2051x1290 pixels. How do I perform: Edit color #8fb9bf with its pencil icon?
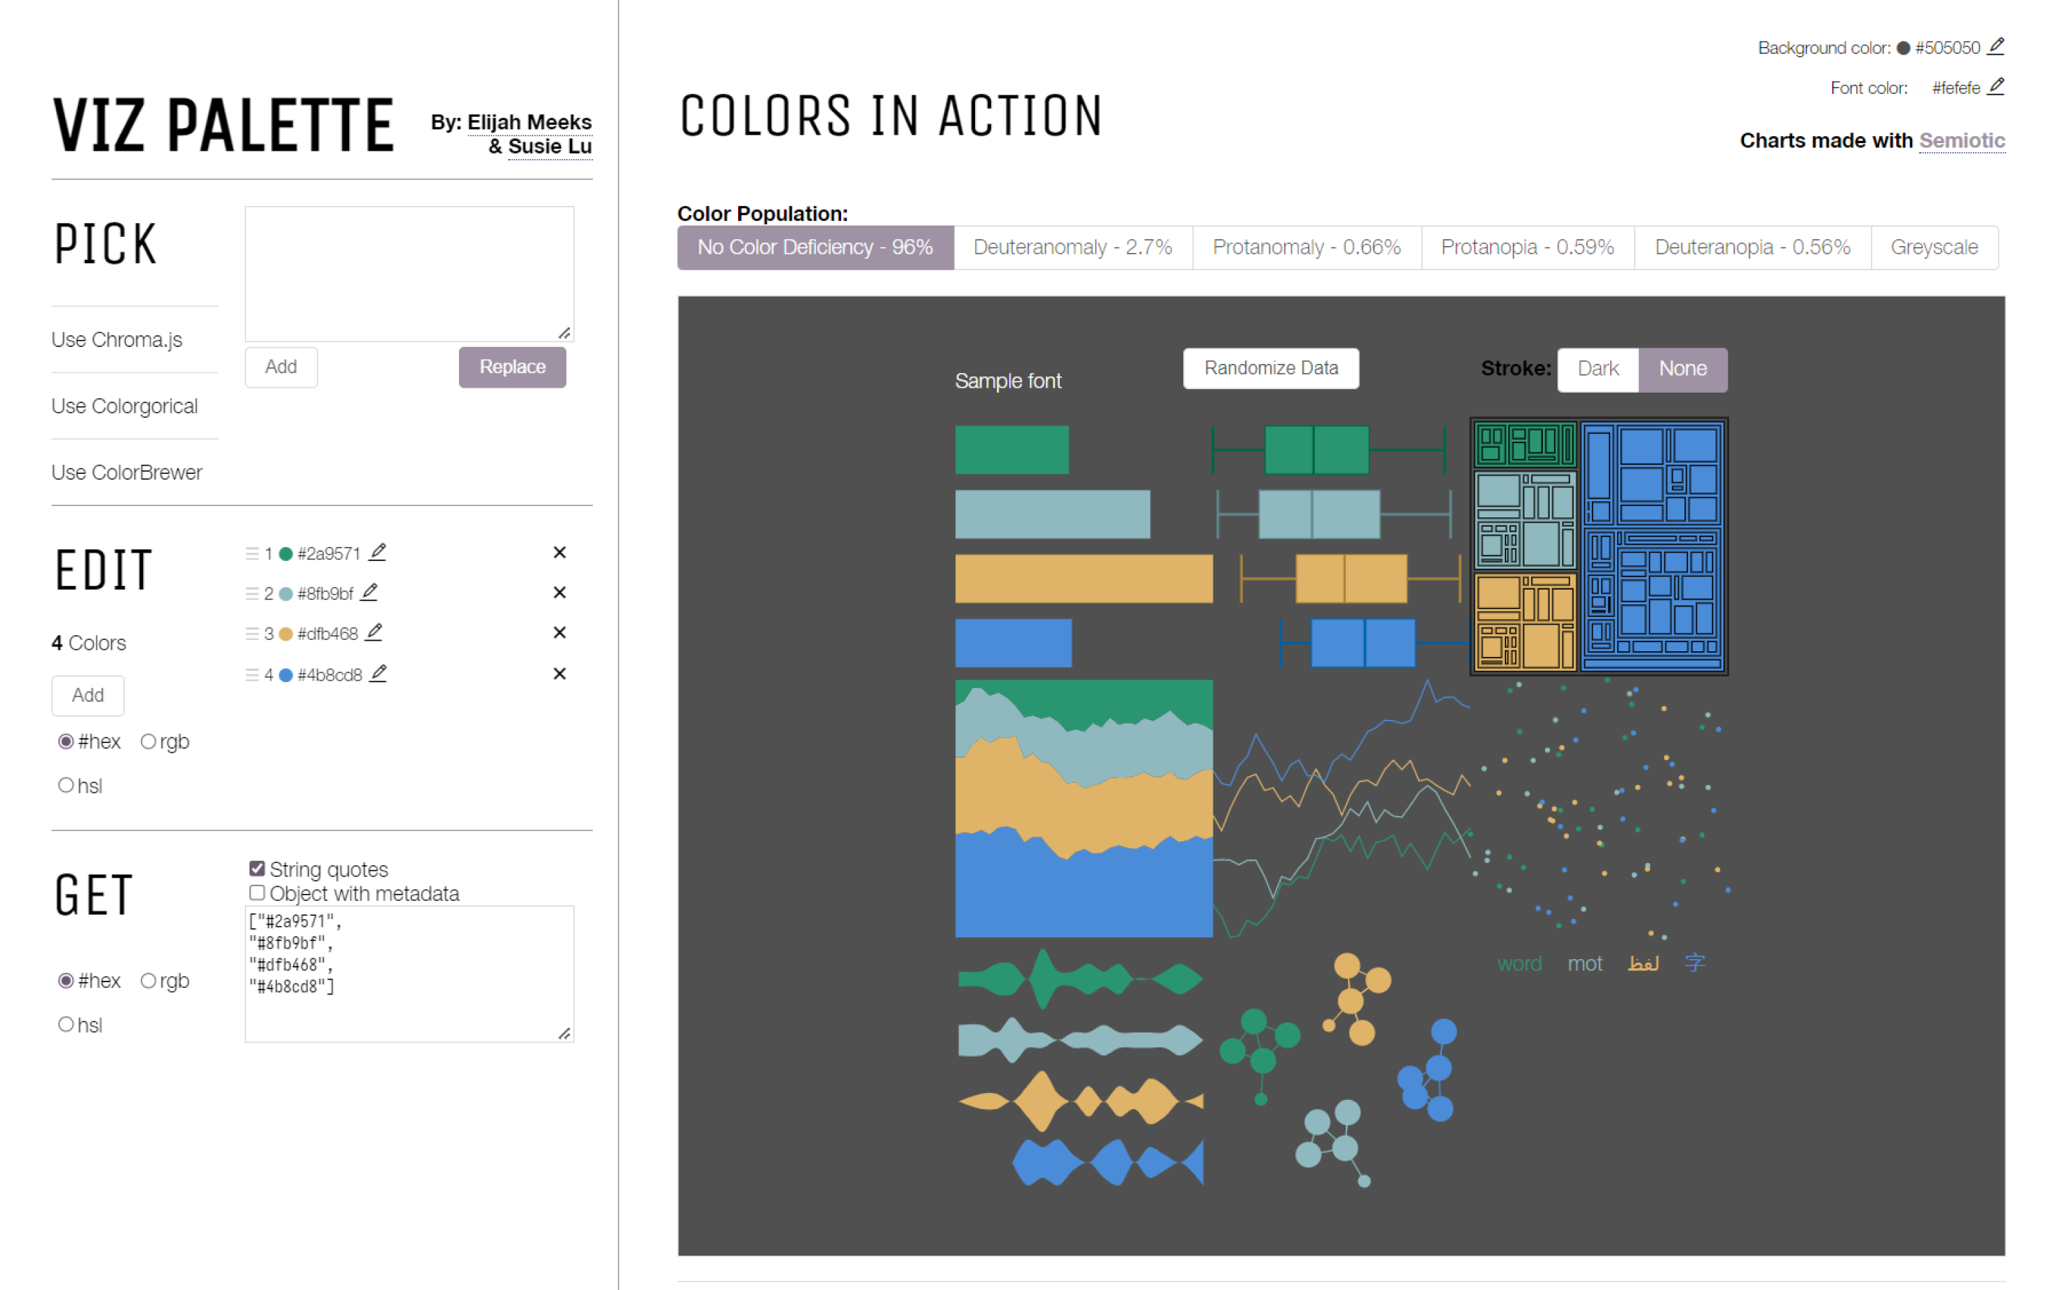click(x=369, y=592)
